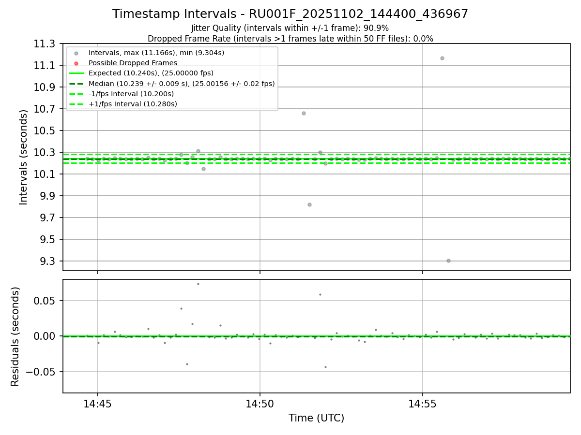
Task: Select the outlier data point near 10.66s
Action: [x=304, y=113]
